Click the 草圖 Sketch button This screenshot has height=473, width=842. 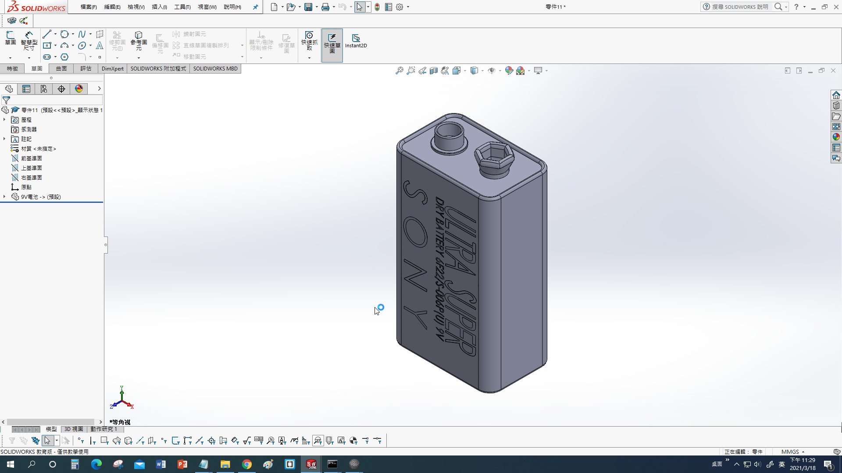[x=10, y=38]
